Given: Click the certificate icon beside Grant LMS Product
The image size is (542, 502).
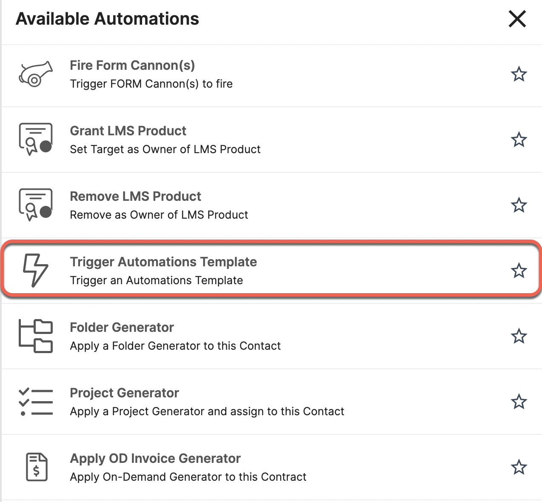Looking at the screenshot, I should tap(36, 140).
